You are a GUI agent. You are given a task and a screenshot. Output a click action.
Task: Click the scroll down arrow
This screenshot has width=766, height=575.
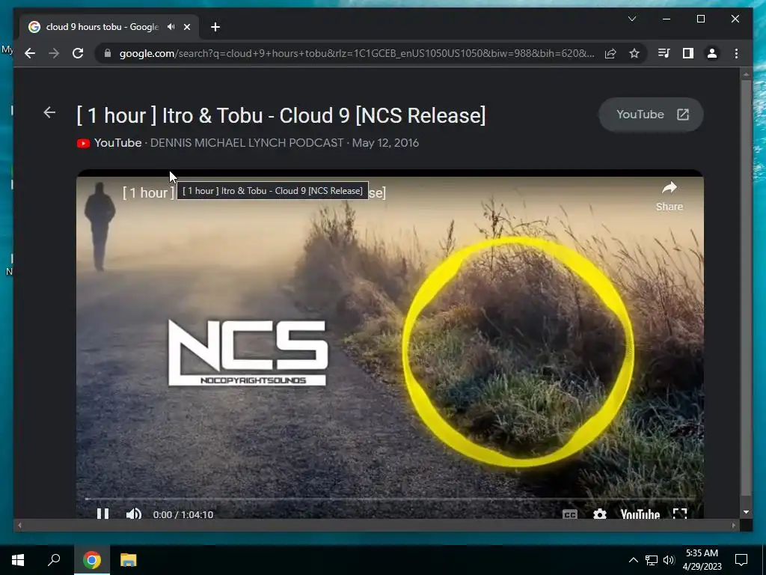click(x=746, y=512)
